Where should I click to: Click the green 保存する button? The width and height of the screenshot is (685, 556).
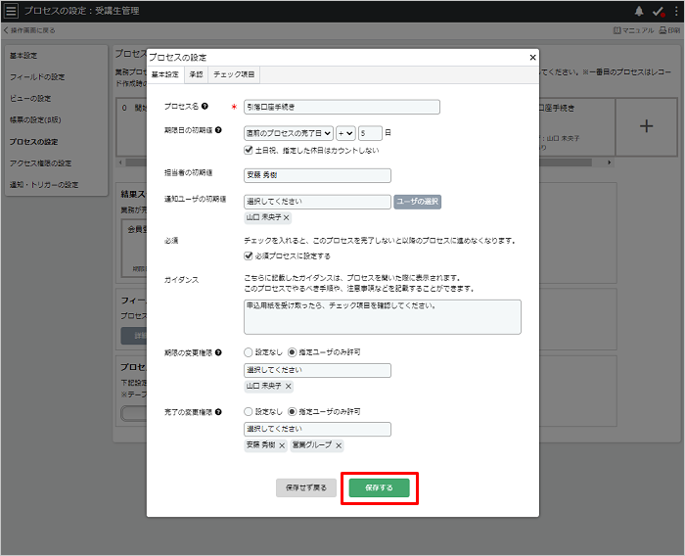click(x=380, y=487)
